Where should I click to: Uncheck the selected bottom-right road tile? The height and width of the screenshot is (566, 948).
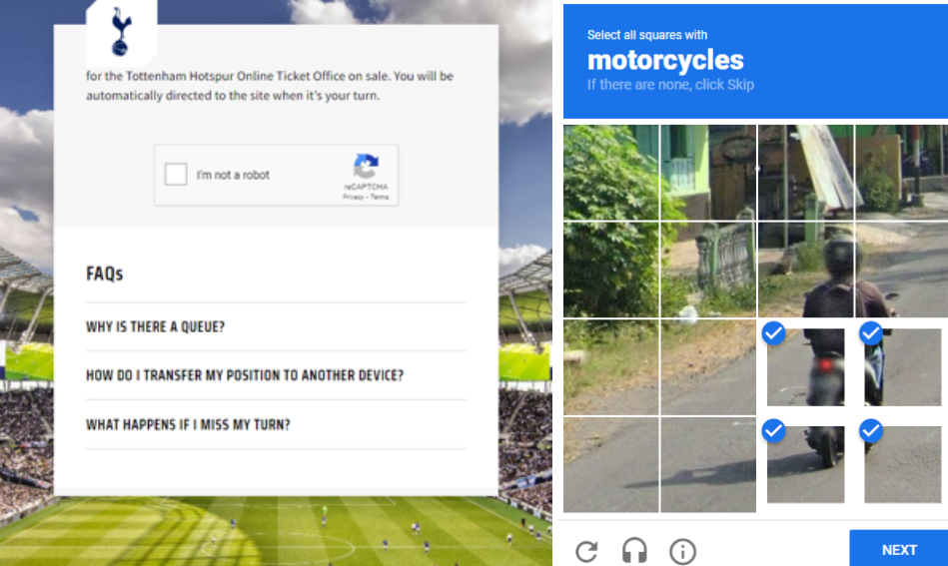click(903, 464)
